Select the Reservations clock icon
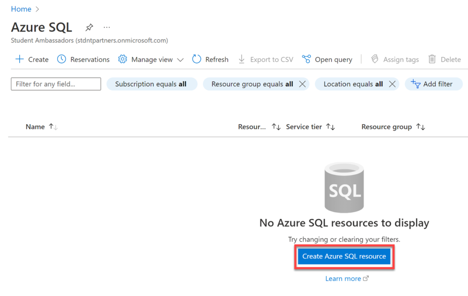 click(61, 59)
